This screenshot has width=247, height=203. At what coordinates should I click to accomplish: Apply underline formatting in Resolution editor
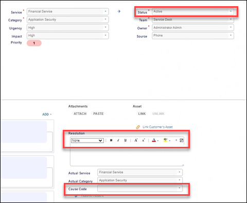click(126, 140)
